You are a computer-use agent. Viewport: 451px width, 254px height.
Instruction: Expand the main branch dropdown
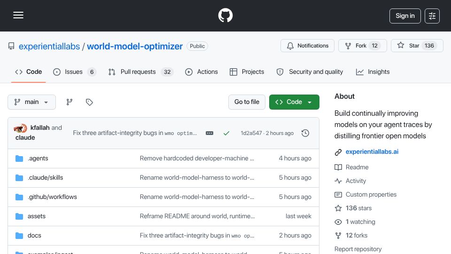point(31,102)
